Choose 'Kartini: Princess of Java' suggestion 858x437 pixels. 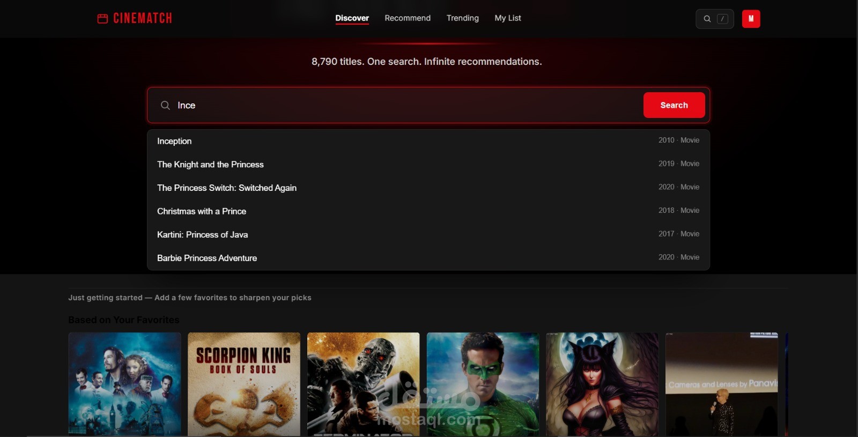[428, 234]
